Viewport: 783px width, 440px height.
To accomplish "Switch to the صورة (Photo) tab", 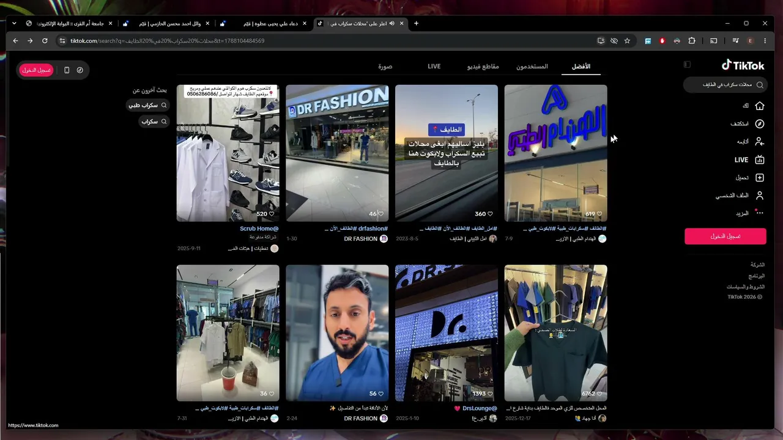I will (x=385, y=66).
